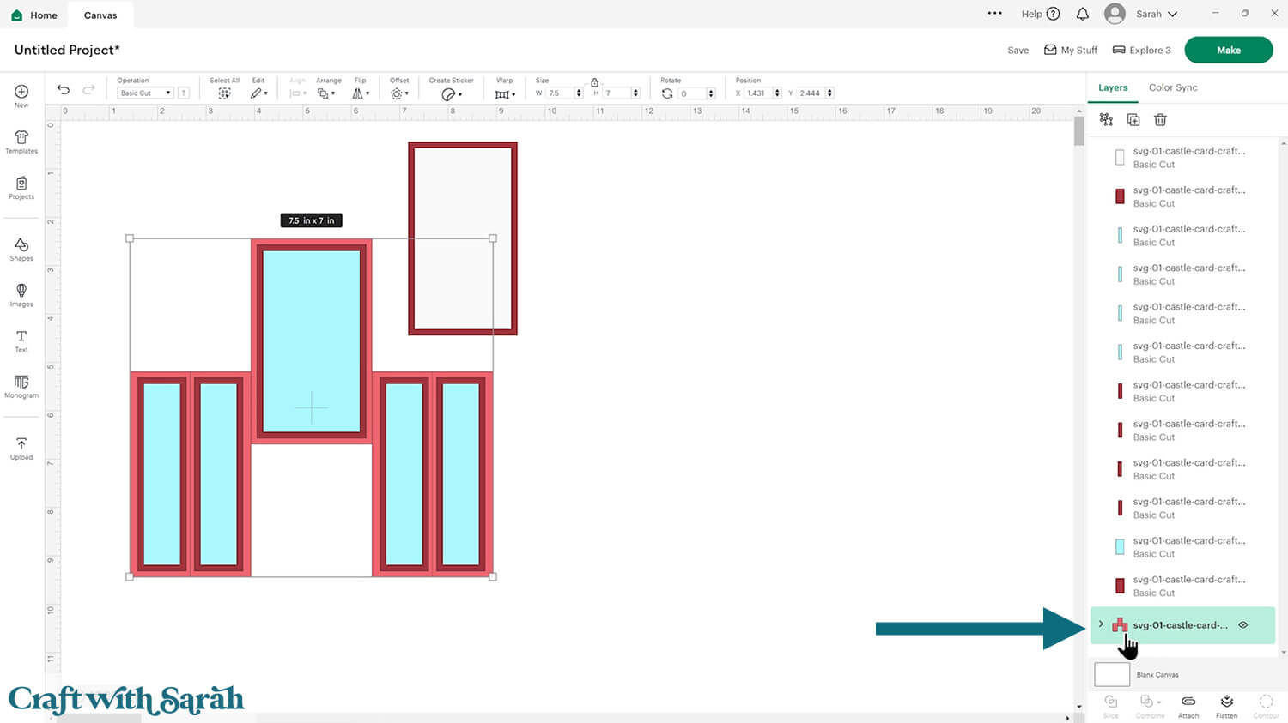Expand the selected svg-01-castle-card group

[1101, 624]
